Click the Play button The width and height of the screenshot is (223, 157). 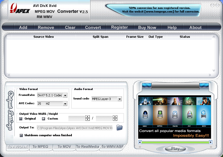pos(175,149)
